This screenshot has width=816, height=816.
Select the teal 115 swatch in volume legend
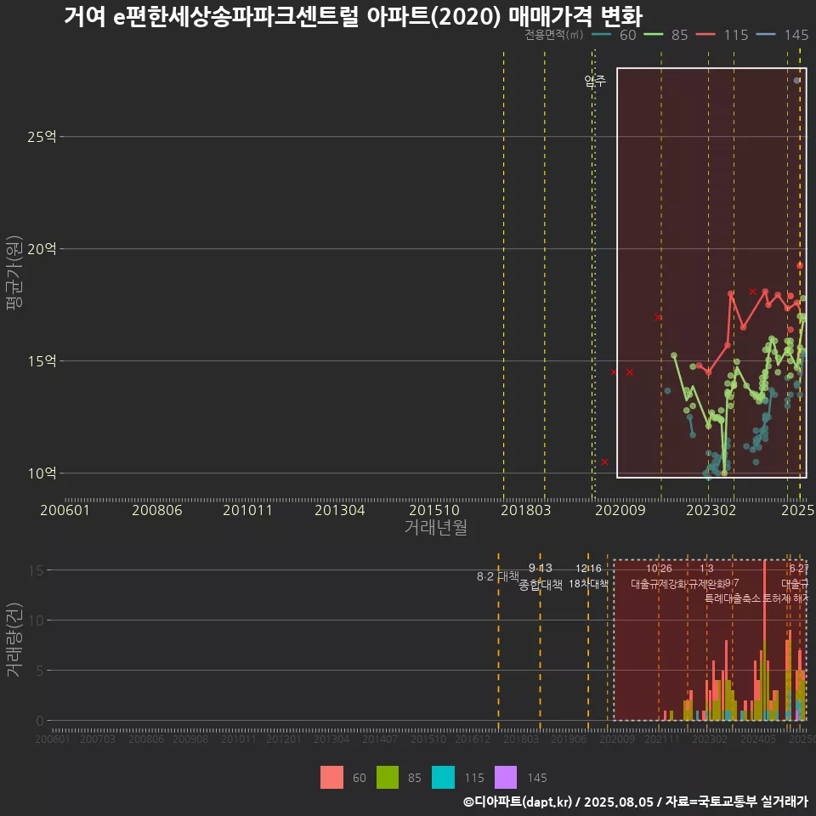(x=443, y=778)
